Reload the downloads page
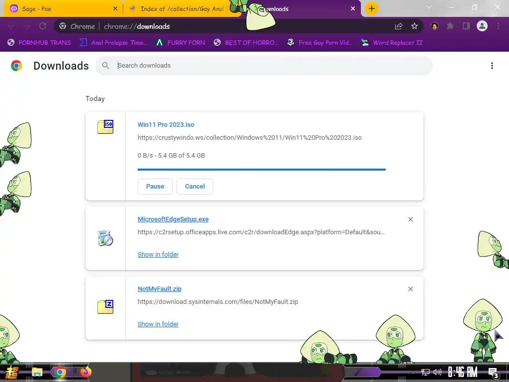Viewport: 509px width, 382px height. coord(43,26)
